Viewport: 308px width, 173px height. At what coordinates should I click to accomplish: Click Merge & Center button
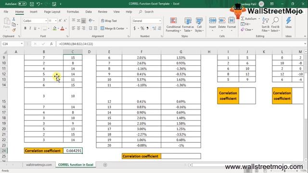(x=113, y=28)
